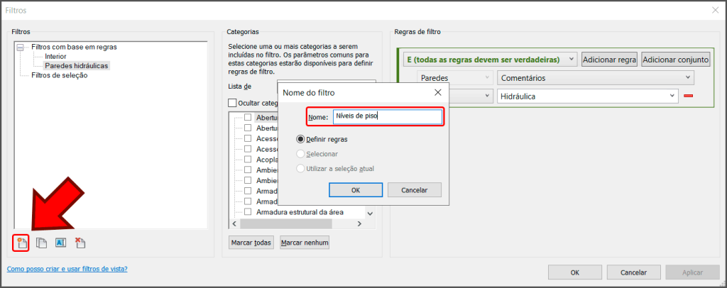Click the Duplicate filter icon
The height and width of the screenshot is (288, 727).
tap(42, 243)
